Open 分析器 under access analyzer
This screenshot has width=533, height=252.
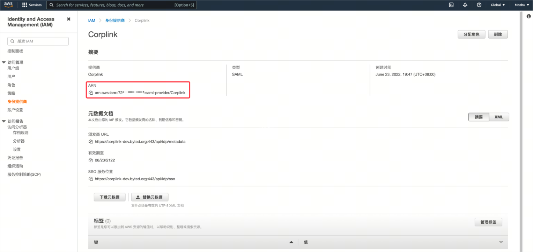(x=18, y=141)
